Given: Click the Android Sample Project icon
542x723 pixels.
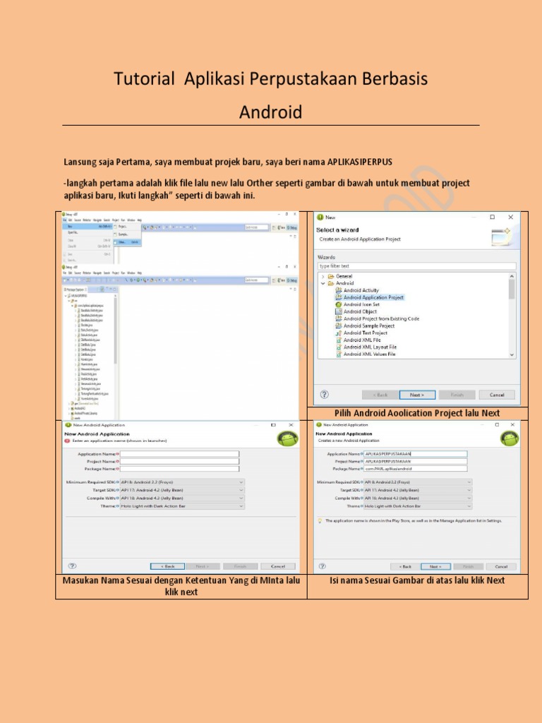Looking at the screenshot, I should (338, 326).
